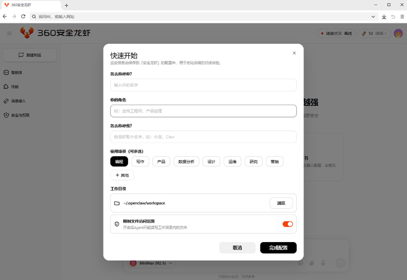Click the search icon in address bar
Screen dimensions: 407x280
[34, 17]
